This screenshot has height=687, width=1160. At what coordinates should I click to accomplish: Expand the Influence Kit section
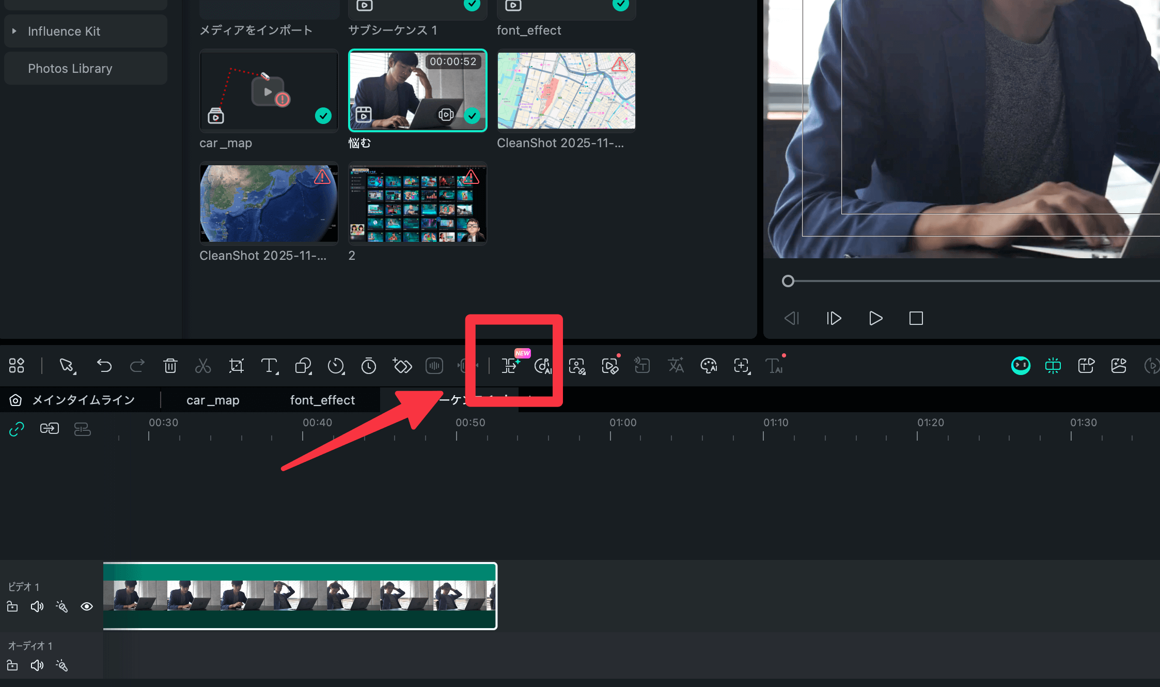[x=14, y=31]
